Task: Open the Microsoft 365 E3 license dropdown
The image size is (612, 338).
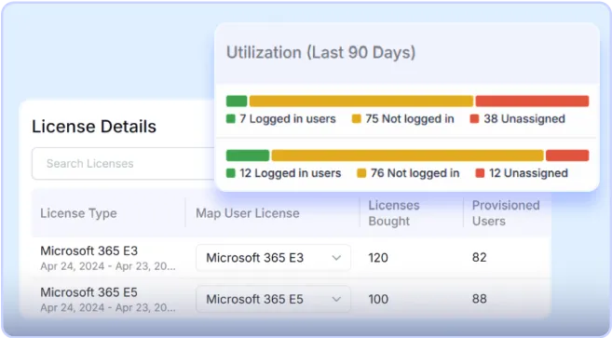Action: (273, 258)
